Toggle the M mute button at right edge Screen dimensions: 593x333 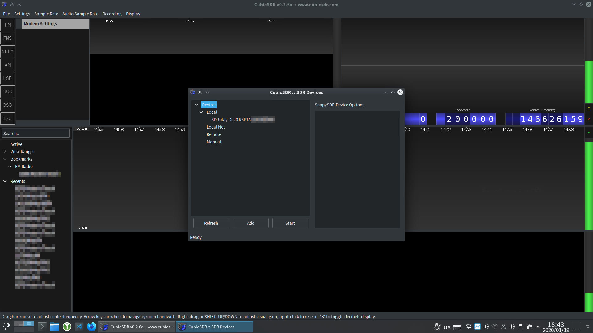click(589, 120)
